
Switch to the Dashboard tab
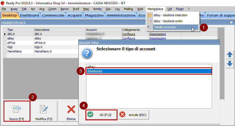29,15
